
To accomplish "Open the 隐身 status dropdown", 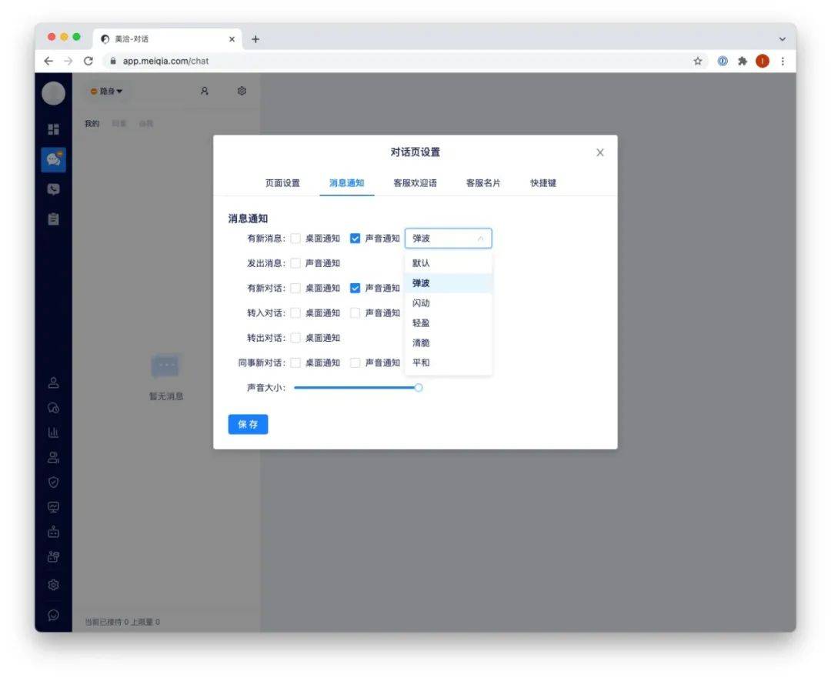I will point(106,91).
